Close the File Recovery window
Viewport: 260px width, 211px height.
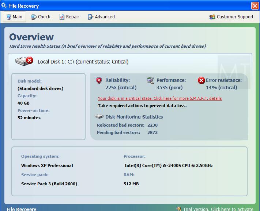click(255, 6)
